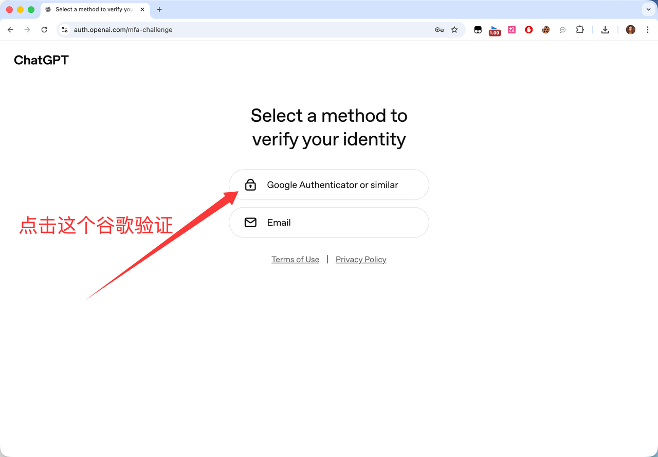Choose Google Authenticator or similar method

tap(329, 185)
